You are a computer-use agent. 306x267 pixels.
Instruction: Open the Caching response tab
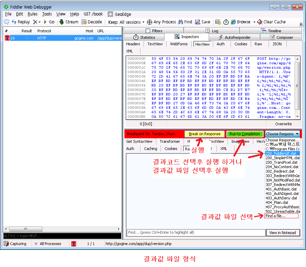[x=150, y=149]
